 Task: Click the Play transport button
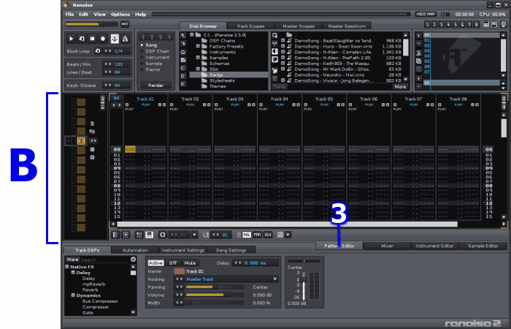(x=71, y=39)
